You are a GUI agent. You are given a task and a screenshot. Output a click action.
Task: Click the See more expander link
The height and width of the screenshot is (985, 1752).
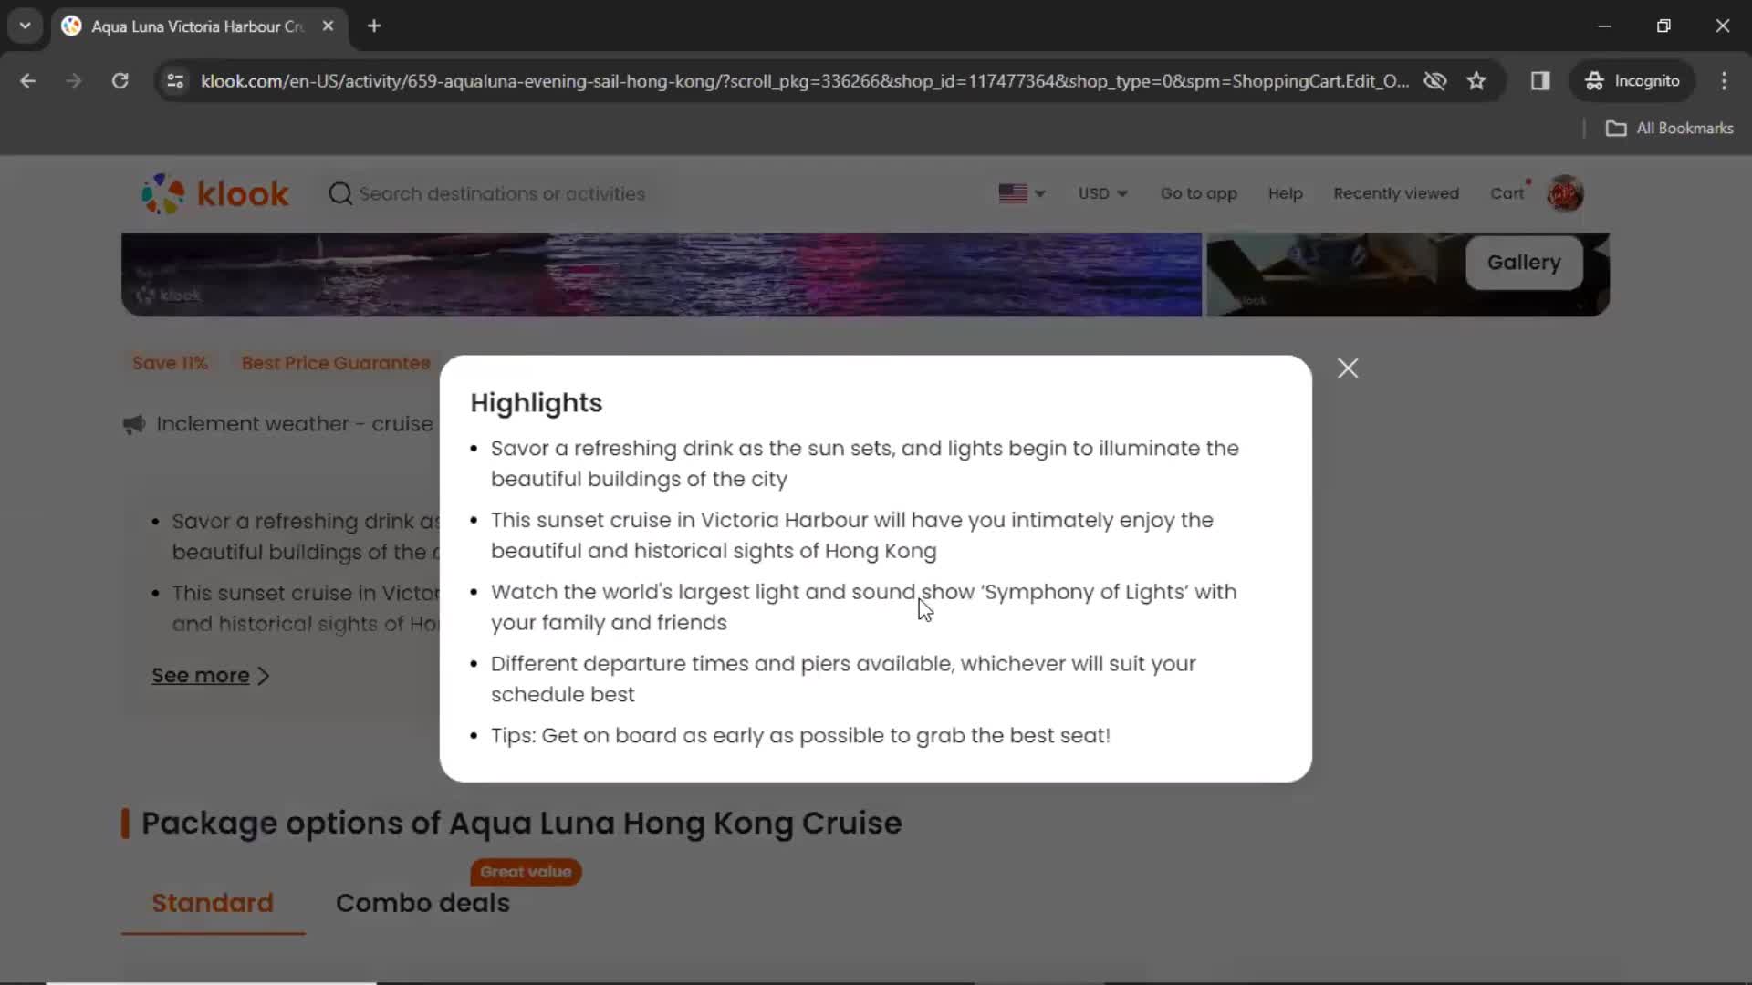[212, 675]
